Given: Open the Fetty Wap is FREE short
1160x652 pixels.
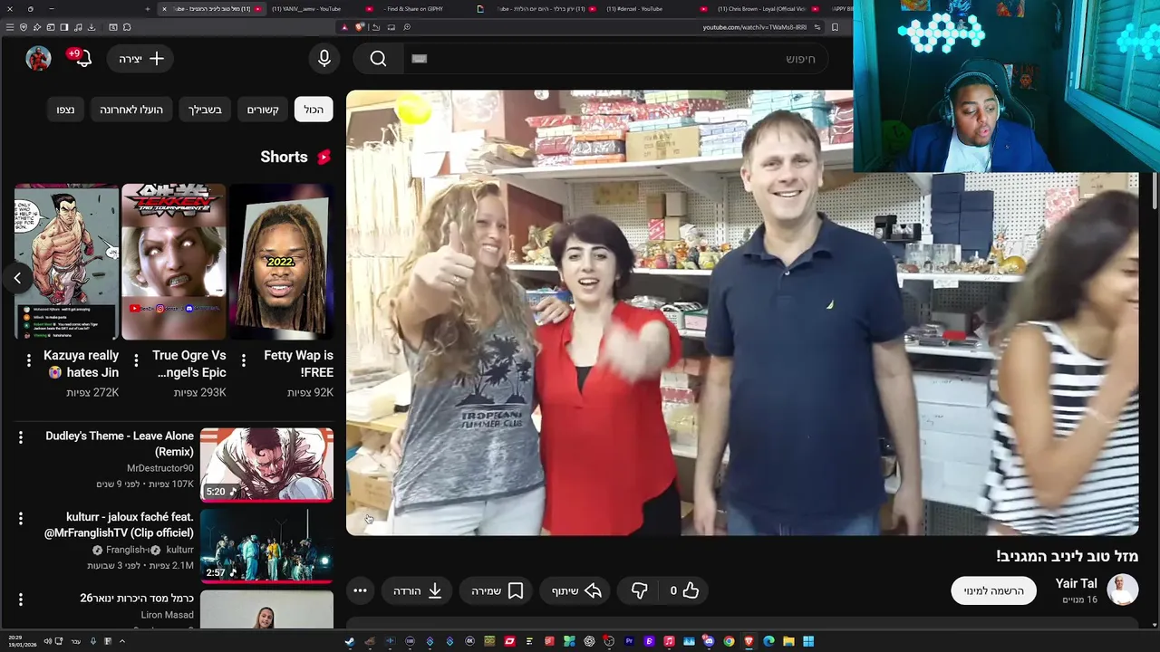Looking at the screenshot, I should coord(281,262).
